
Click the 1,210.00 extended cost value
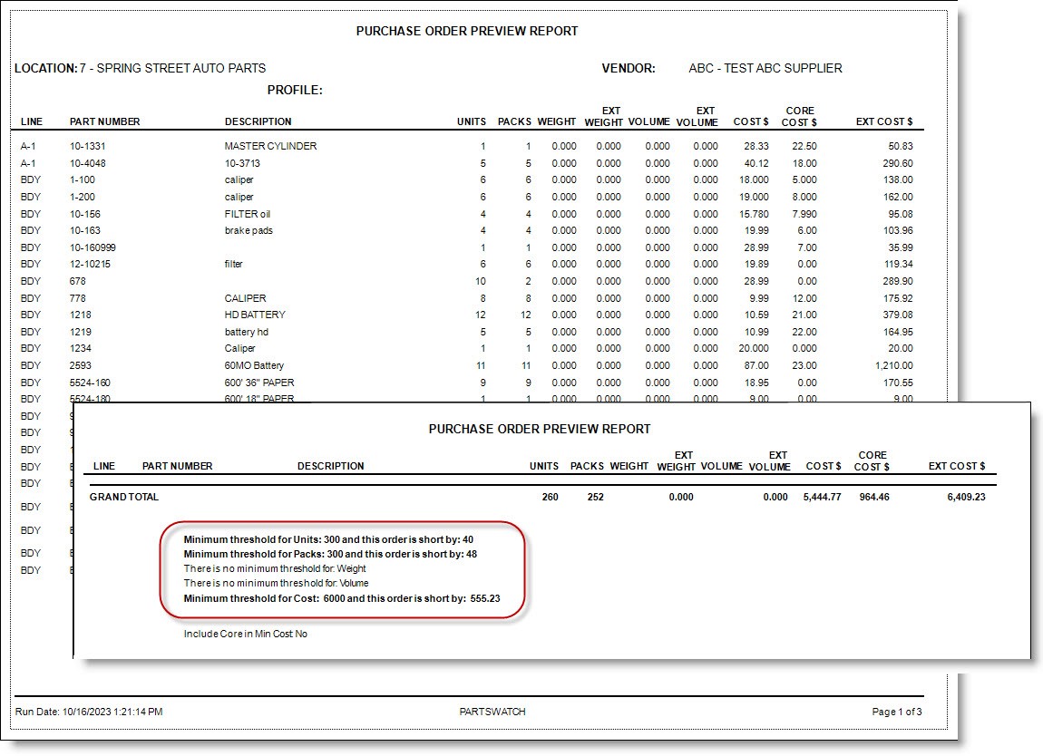click(x=889, y=365)
